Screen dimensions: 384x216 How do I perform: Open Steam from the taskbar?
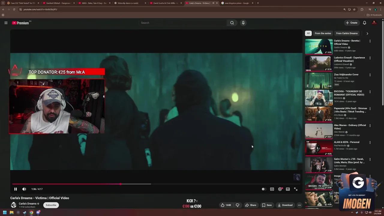coord(25,212)
